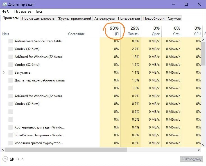
Task: Click the Снять задачу button
Action: pyautogui.click(x=191, y=159)
